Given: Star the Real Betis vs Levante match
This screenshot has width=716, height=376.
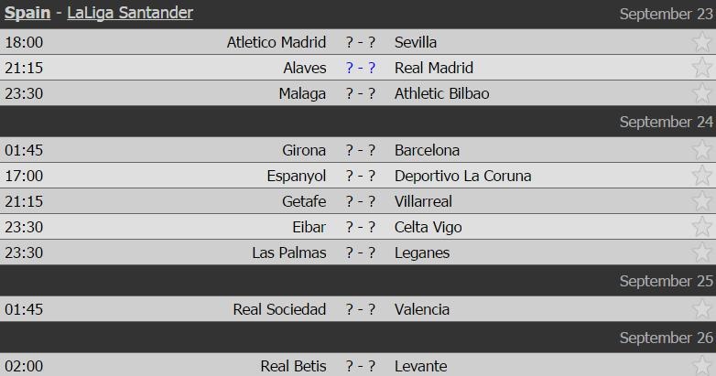Looking at the screenshot, I should pyautogui.click(x=701, y=365).
